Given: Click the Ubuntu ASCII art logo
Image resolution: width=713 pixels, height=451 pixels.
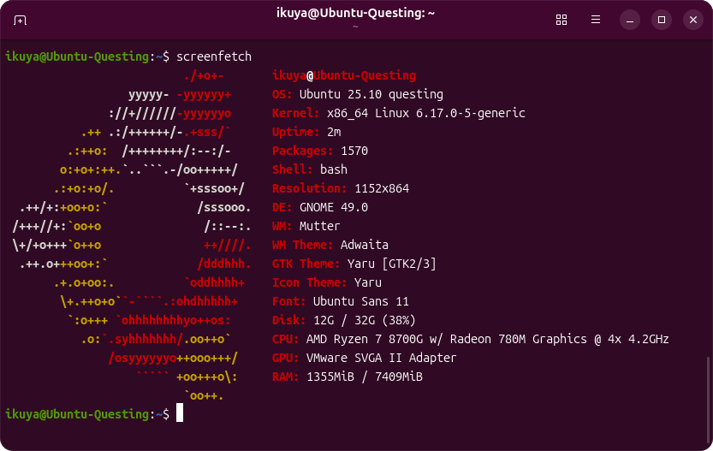Looking at the screenshot, I should coord(133,226).
